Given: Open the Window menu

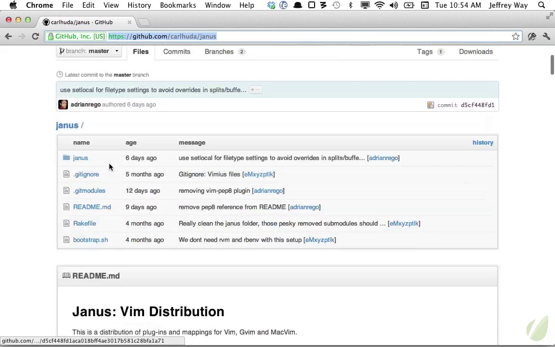Looking at the screenshot, I should [218, 5].
